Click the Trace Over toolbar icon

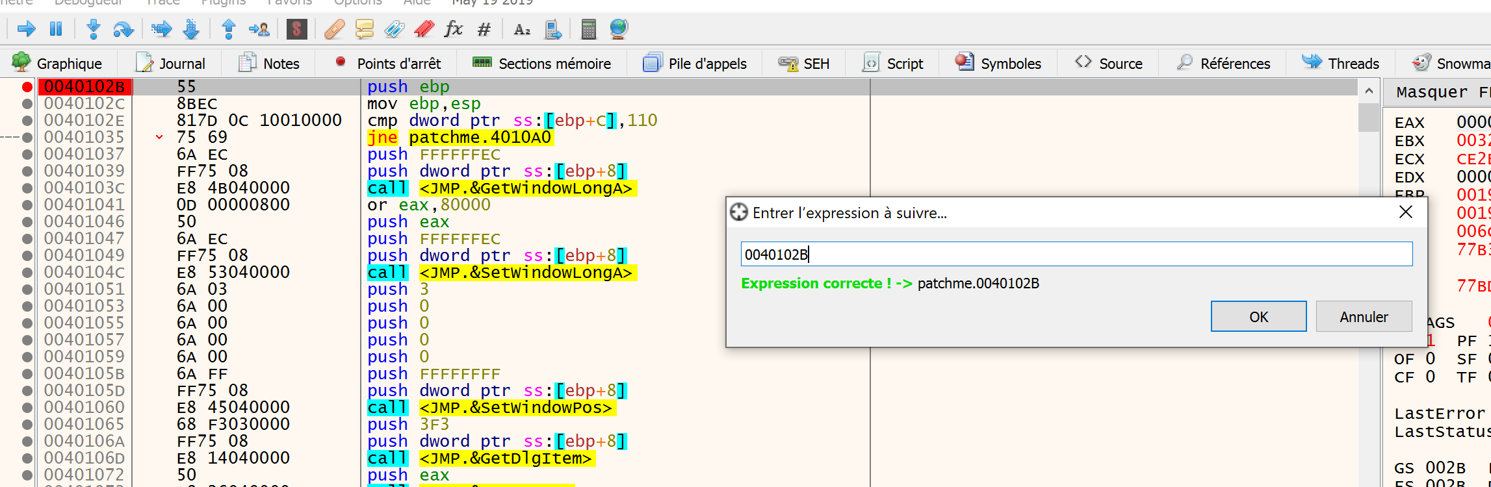tap(192, 29)
